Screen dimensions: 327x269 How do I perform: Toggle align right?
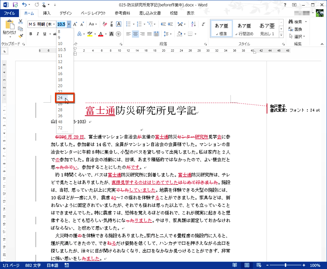(143, 34)
